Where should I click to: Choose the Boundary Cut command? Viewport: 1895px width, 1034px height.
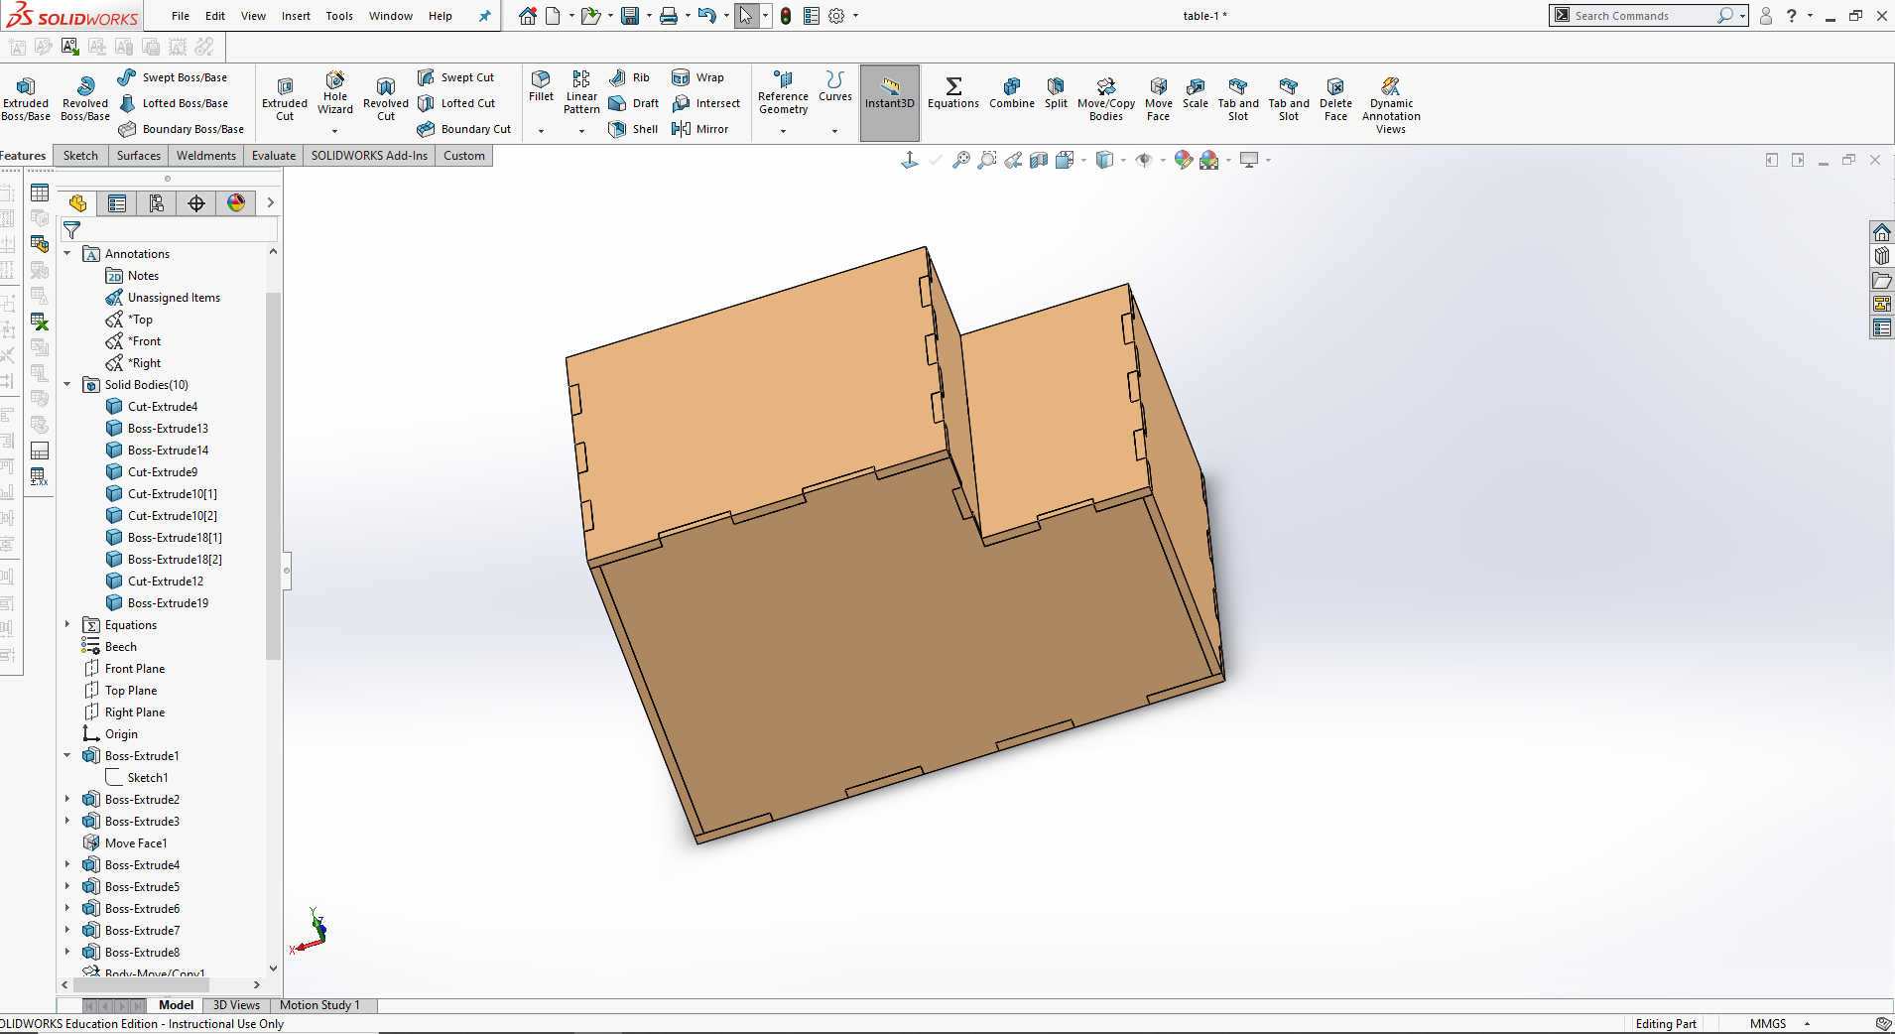[x=464, y=129]
